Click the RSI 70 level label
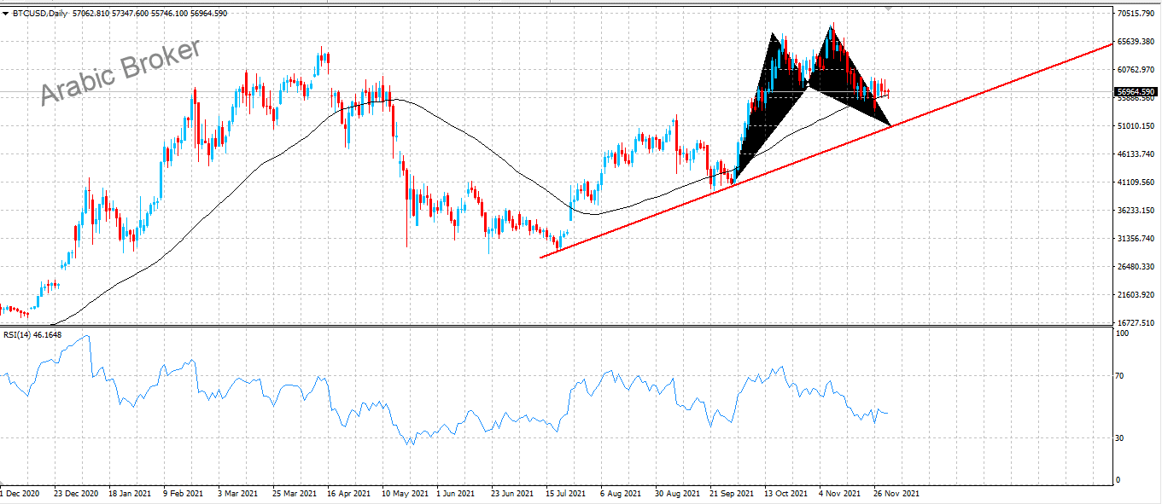1162x504 pixels. 1124,375
